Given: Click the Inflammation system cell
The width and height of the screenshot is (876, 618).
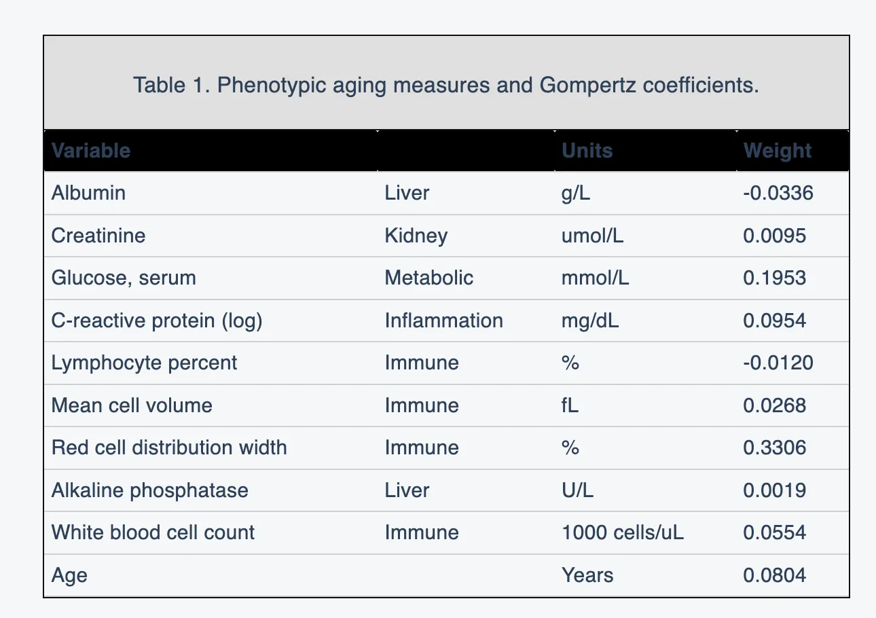Looking at the screenshot, I should click(x=443, y=321).
